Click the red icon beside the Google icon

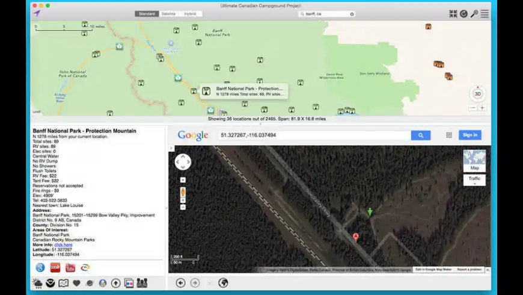pos(55,267)
